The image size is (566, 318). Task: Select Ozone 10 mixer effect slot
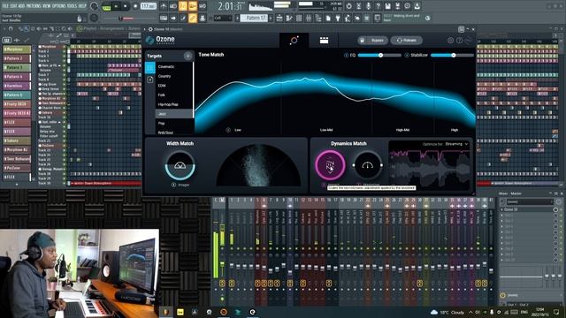pyautogui.click(x=527, y=209)
